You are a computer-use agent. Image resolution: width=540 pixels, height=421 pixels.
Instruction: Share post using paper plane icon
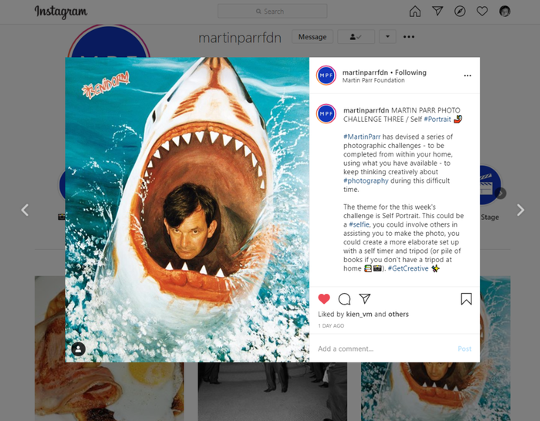pyautogui.click(x=365, y=299)
